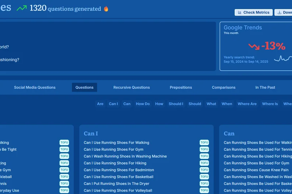Open the In The Past tab

tap(265, 87)
